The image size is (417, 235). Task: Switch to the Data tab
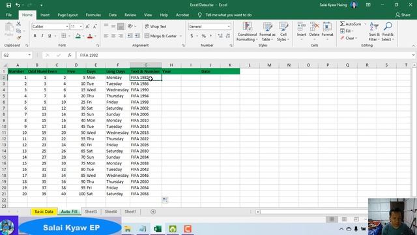pyautogui.click(x=113, y=15)
